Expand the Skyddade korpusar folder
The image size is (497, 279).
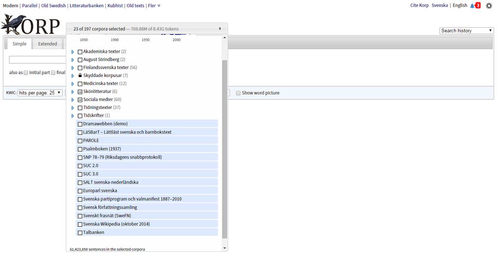coord(73,76)
